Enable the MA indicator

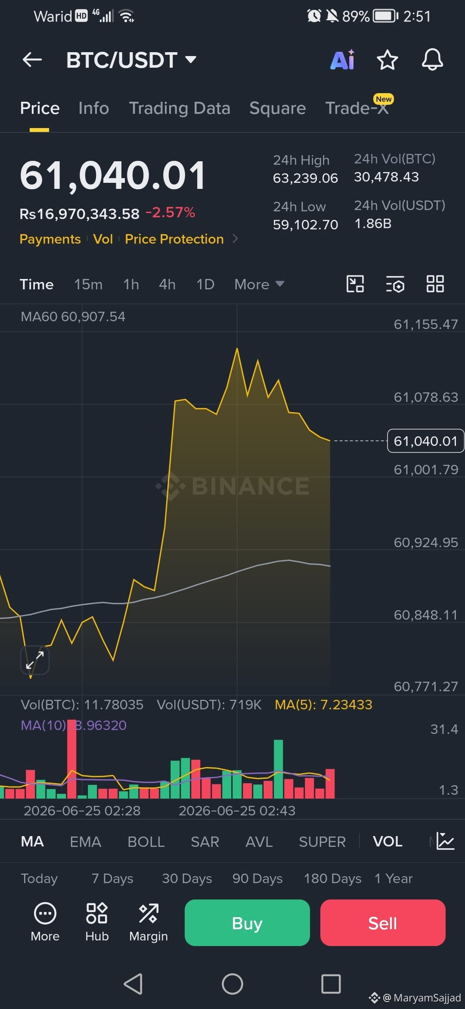(x=32, y=841)
